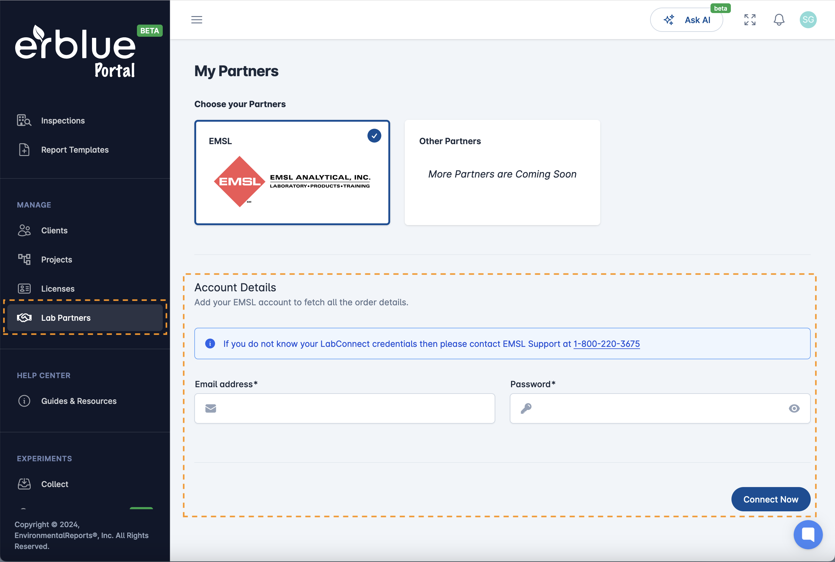Click the Collect experiments icon
The width and height of the screenshot is (835, 562).
(24, 484)
